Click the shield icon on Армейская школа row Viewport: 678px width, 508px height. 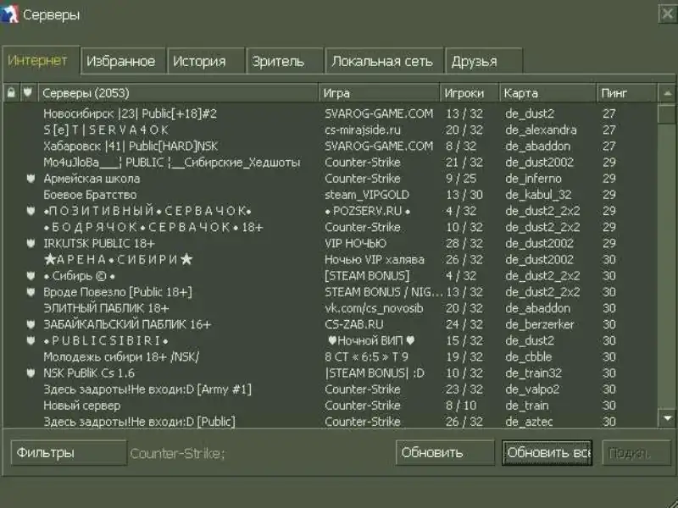[x=31, y=179]
